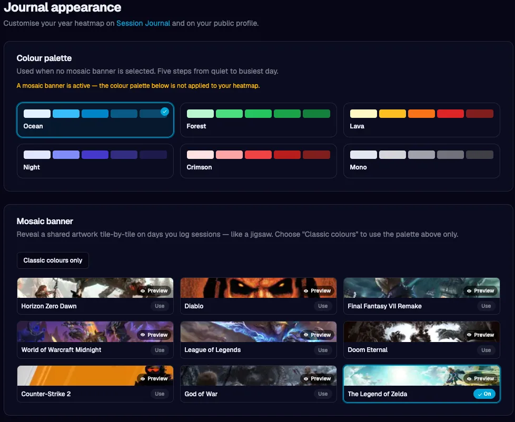The width and height of the screenshot is (515, 422).
Task: Use the Doom Eternal mosaic banner
Action: (x=486, y=350)
